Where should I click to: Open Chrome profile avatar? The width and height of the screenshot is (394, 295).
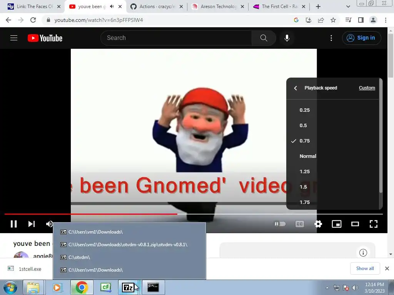(373, 20)
